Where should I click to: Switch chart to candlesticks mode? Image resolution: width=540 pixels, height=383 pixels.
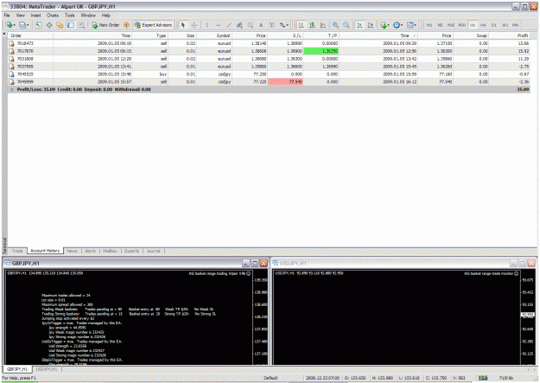(312, 25)
